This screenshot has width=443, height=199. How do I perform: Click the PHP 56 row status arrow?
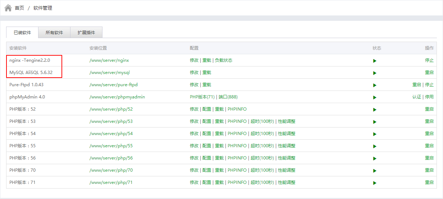375,158
